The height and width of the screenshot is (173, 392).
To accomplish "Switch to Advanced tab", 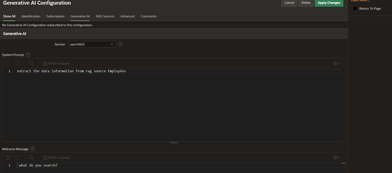I will pyautogui.click(x=127, y=16).
